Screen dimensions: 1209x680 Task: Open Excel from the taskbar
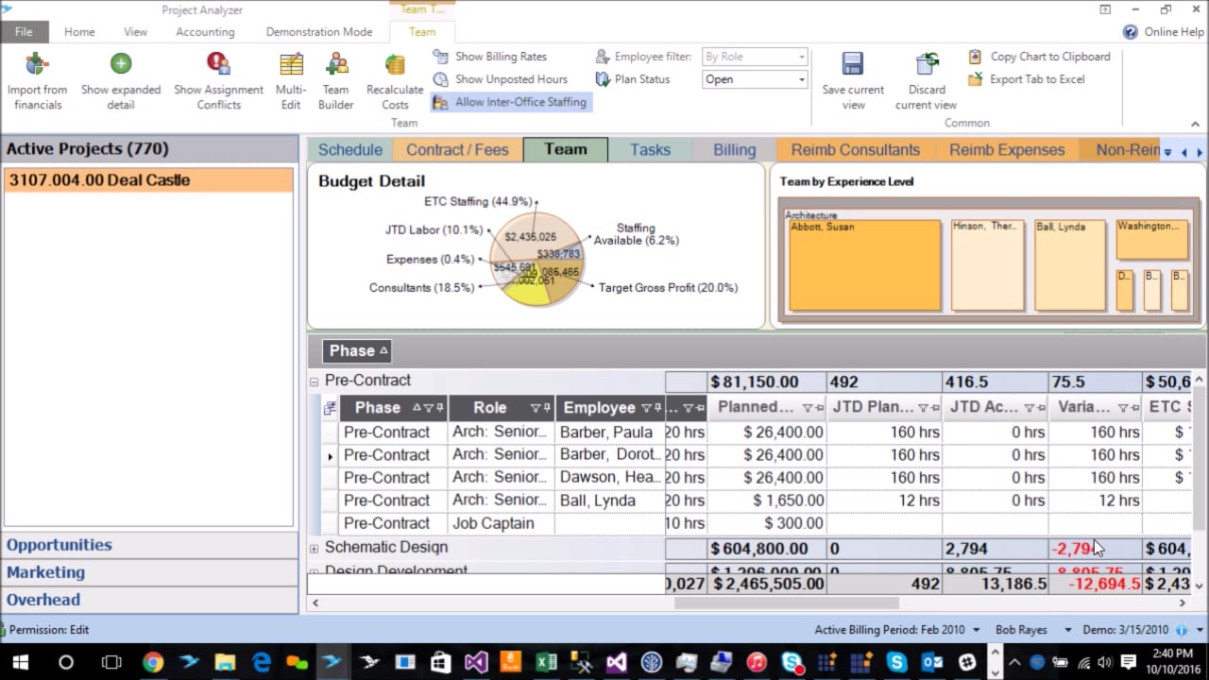click(x=546, y=662)
